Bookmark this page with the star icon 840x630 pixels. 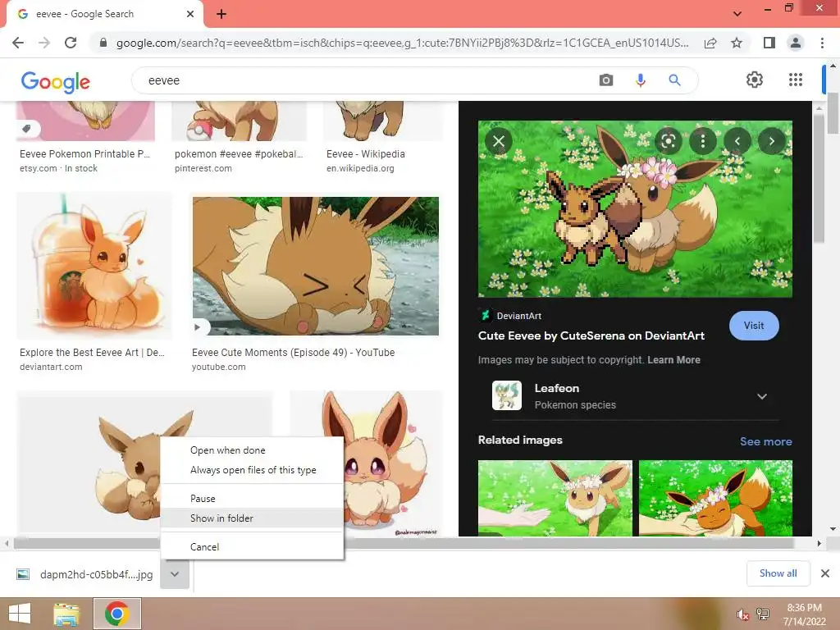point(737,43)
